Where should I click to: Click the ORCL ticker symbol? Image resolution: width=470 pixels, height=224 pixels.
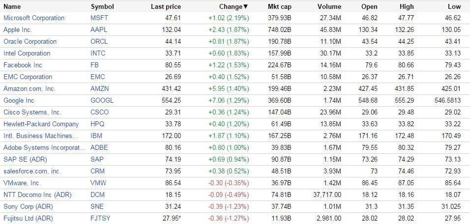[x=99, y=42]
